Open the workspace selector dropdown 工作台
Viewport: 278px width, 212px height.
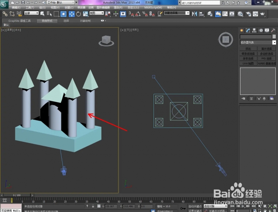pyautogui.click(x=61, y=3)
